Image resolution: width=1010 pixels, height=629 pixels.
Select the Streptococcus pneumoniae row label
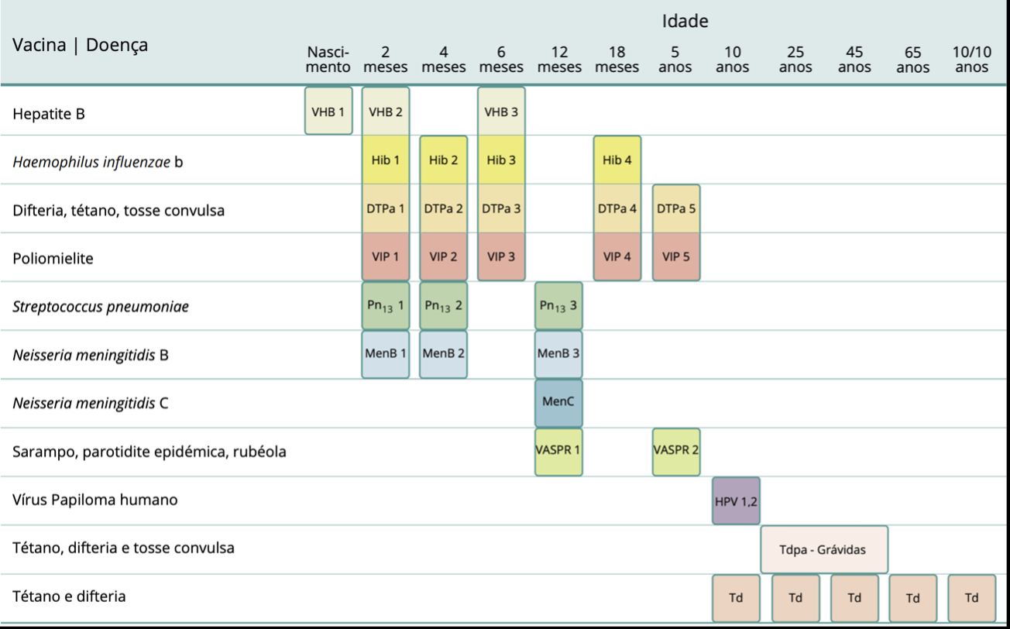101,306
